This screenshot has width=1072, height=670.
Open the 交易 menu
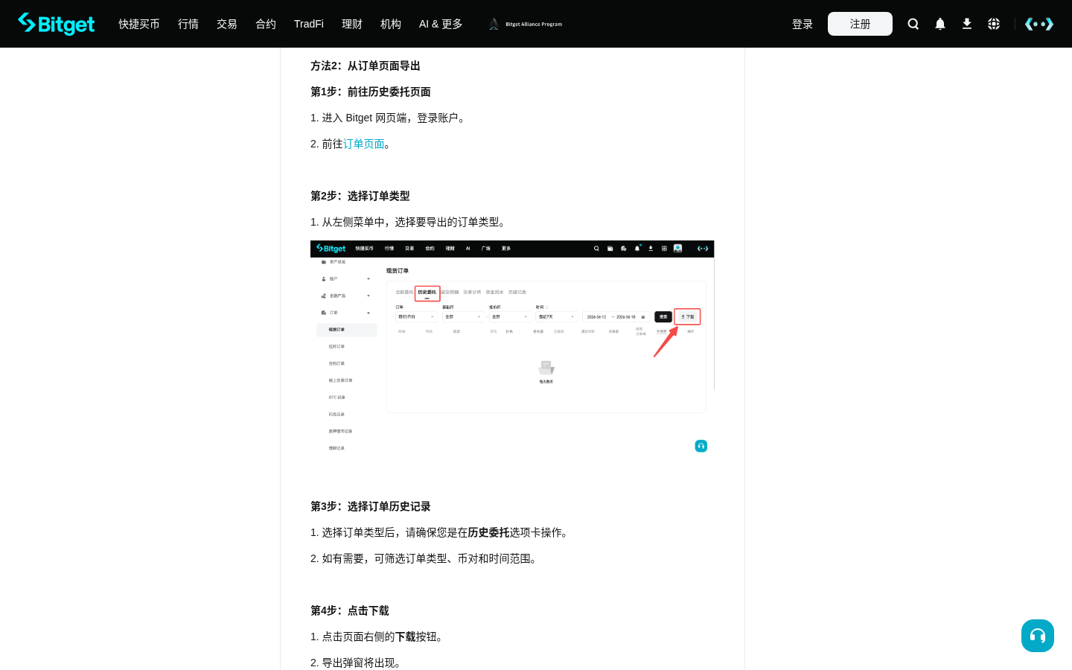[227, 24]
